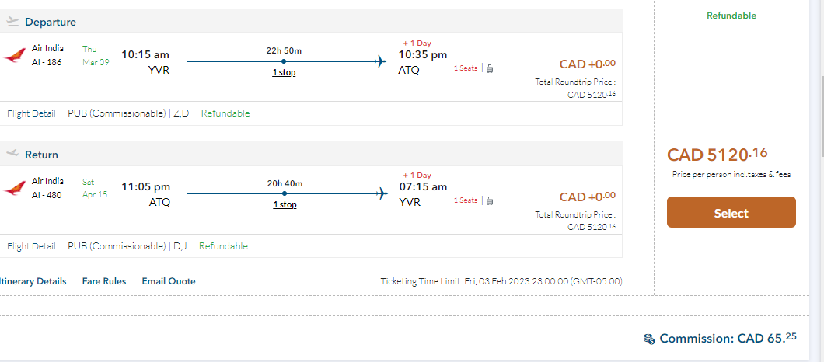Expand the departure flight's 1 stop details
Screen dimensions: 824x362
(284, 72)
